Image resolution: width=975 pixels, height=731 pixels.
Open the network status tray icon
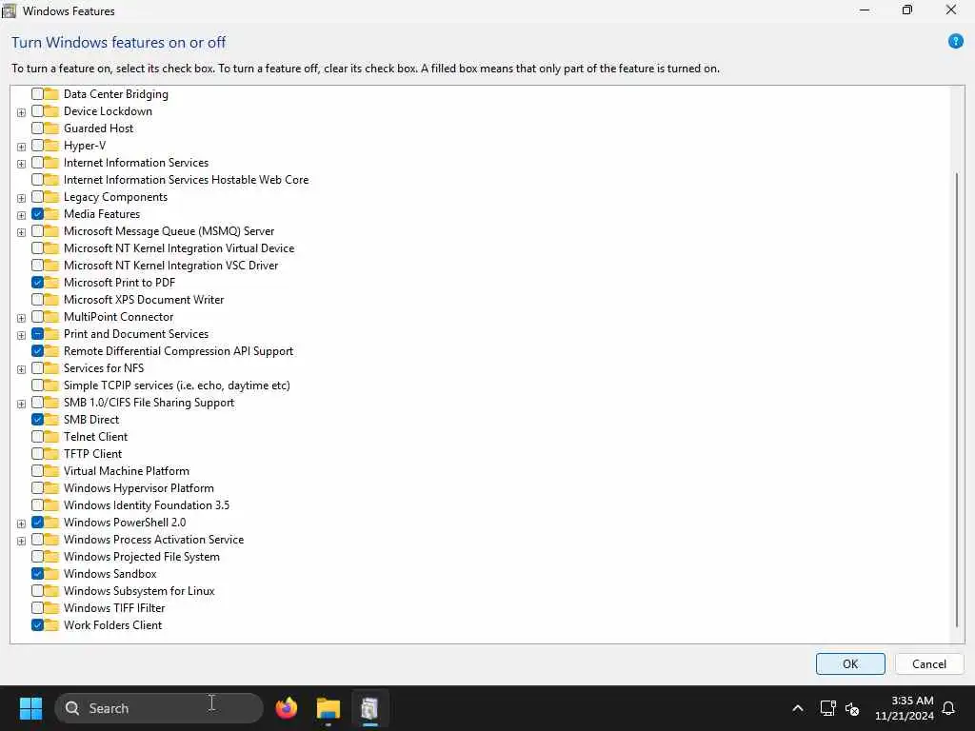tap(827, 708)
